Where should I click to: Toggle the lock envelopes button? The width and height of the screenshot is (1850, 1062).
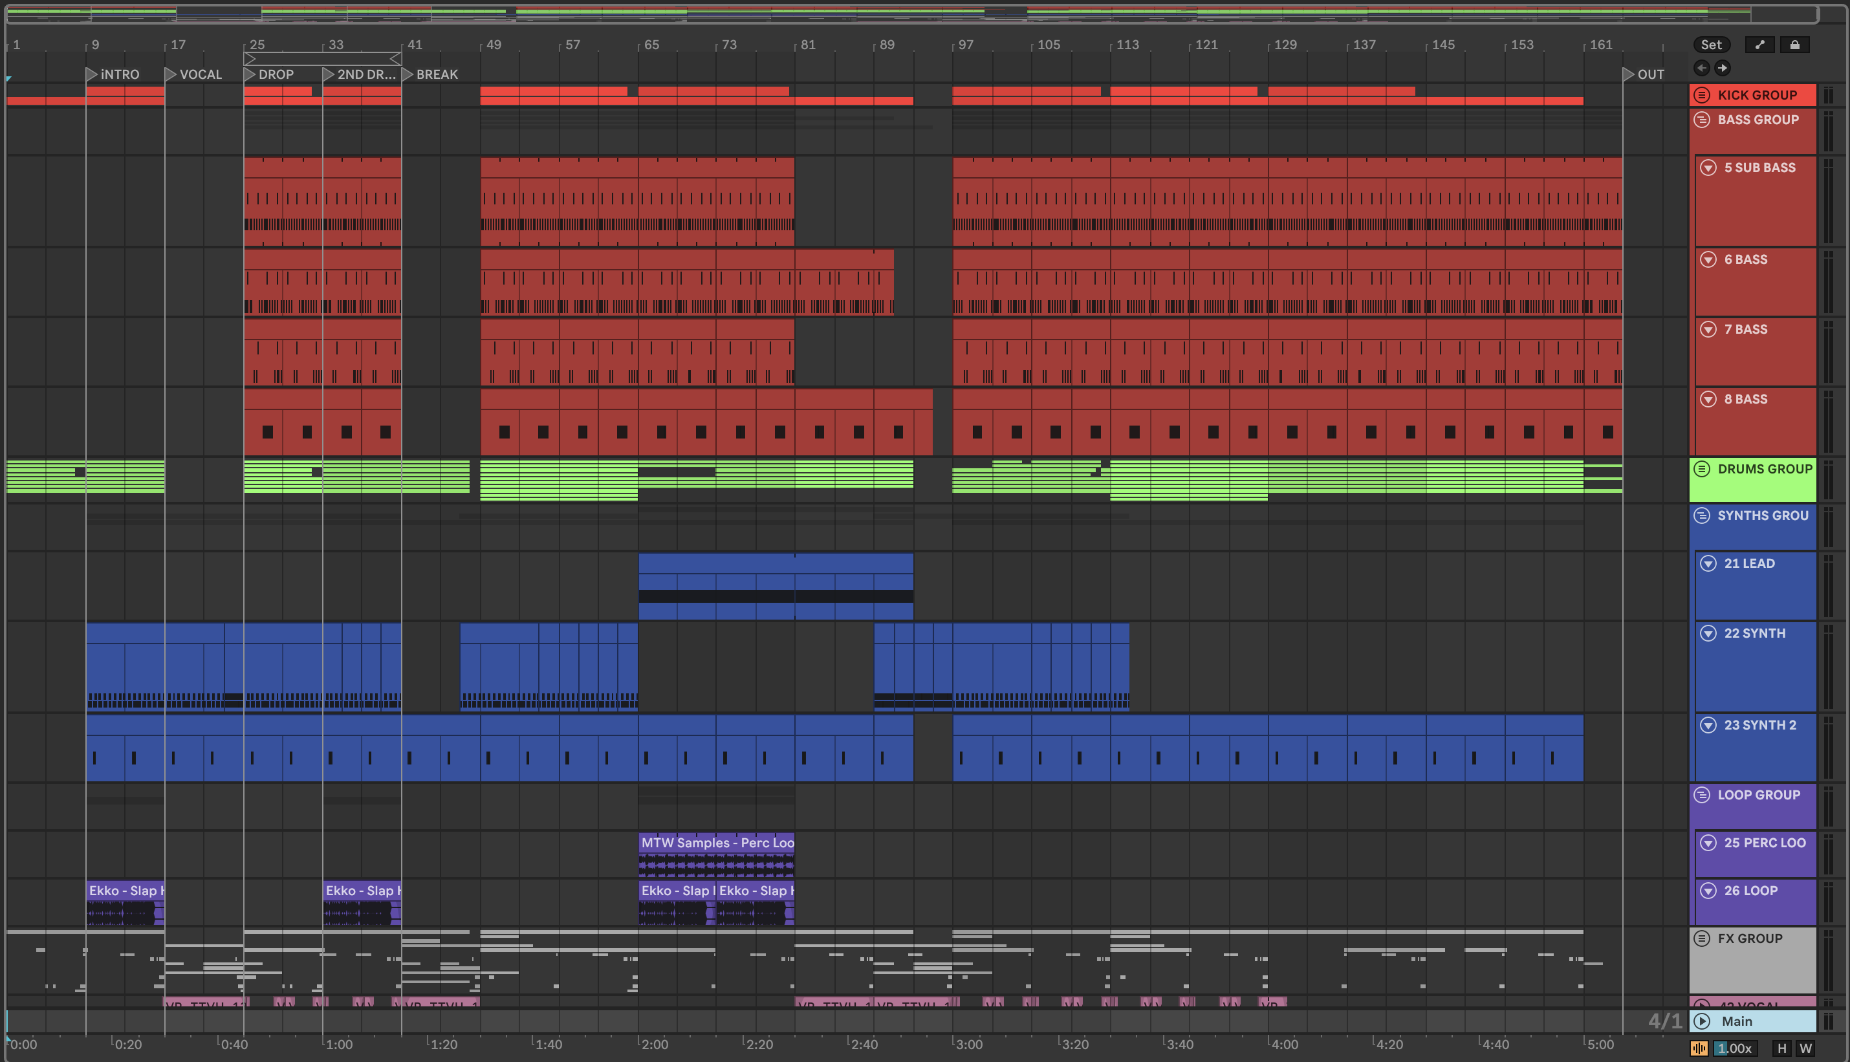(x=1794, y=45)
